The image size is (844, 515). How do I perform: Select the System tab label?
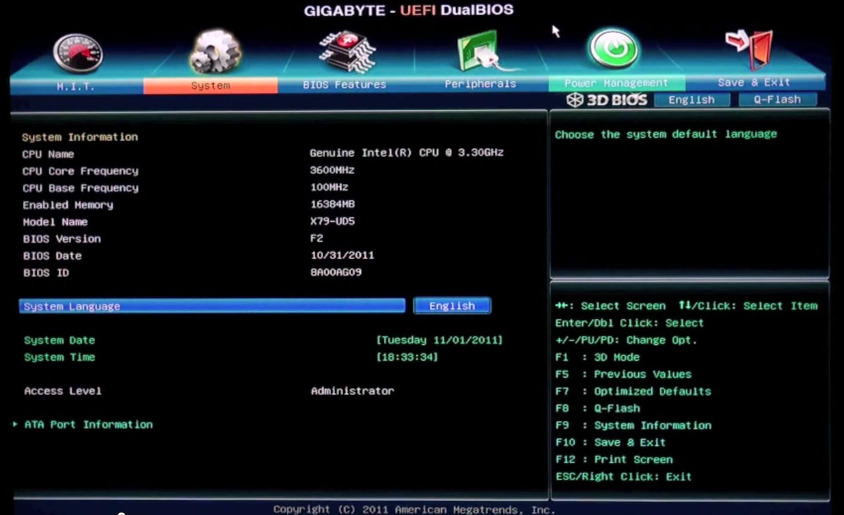[x=210, y=86]
